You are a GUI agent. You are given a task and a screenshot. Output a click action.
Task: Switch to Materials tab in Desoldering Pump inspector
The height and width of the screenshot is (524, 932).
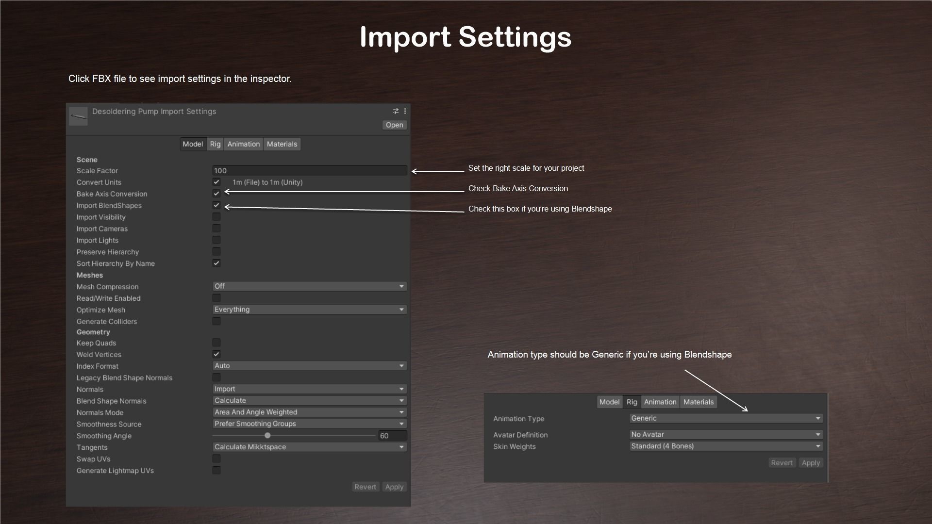(x=282, y=144)
